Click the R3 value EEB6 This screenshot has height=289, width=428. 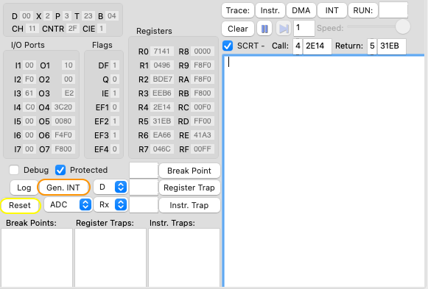point(162,93)
